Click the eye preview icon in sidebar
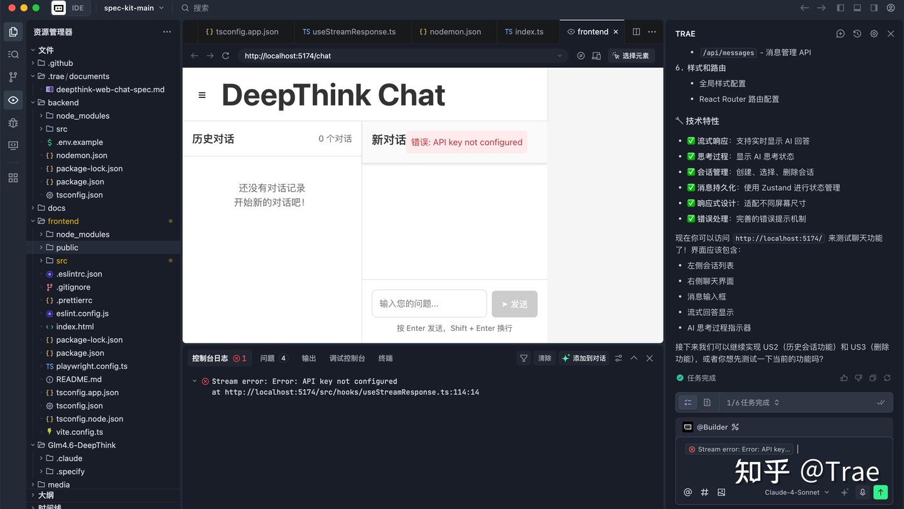This screenshot has height=509, width=904. pyautogui.click(x=13, y=100)
